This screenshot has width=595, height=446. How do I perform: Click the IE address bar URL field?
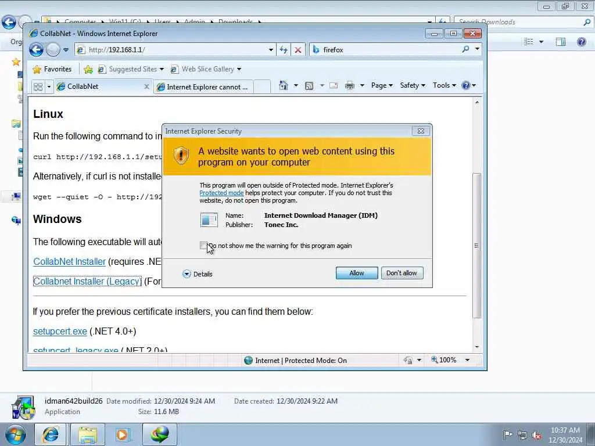(x=175, y=50)
